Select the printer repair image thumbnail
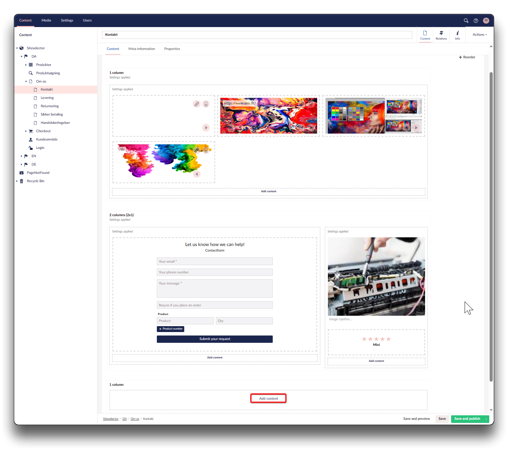This screenshot has height=450, width=508. click(x=376, y=276)
